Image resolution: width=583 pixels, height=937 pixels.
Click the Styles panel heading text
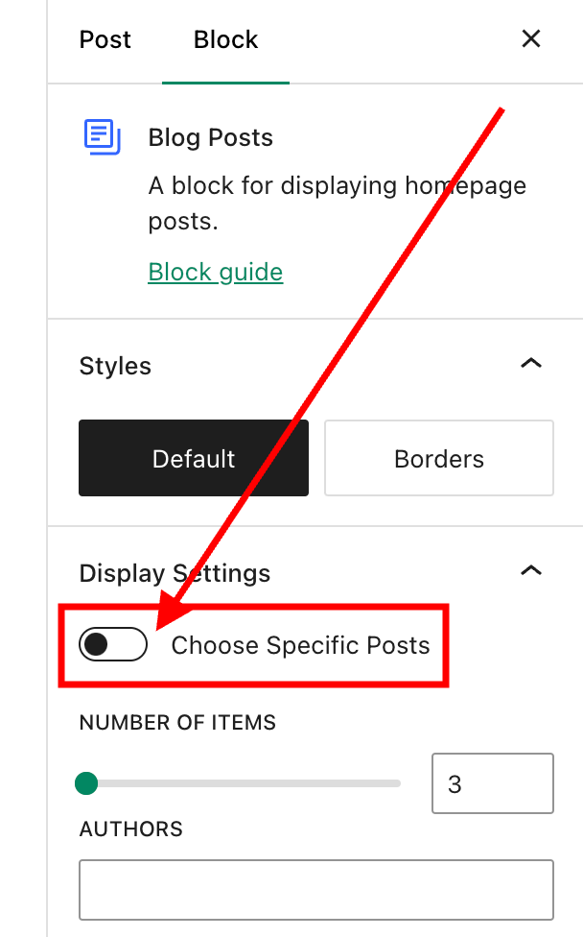(x=115, y=366)
